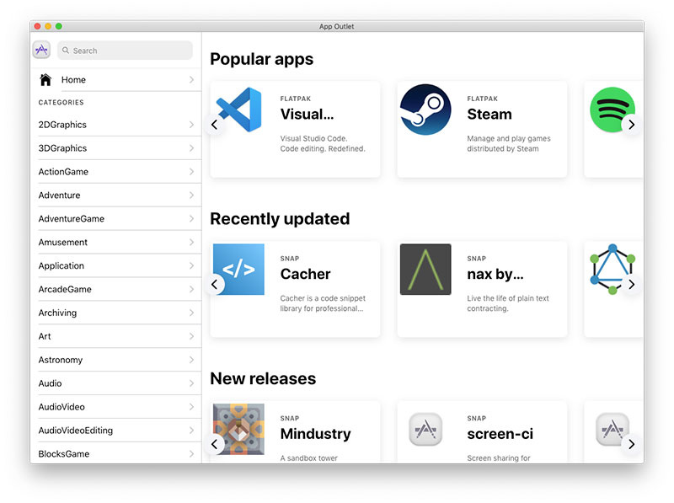Click the screen-ci placeholder icon

tap(425, 429)
